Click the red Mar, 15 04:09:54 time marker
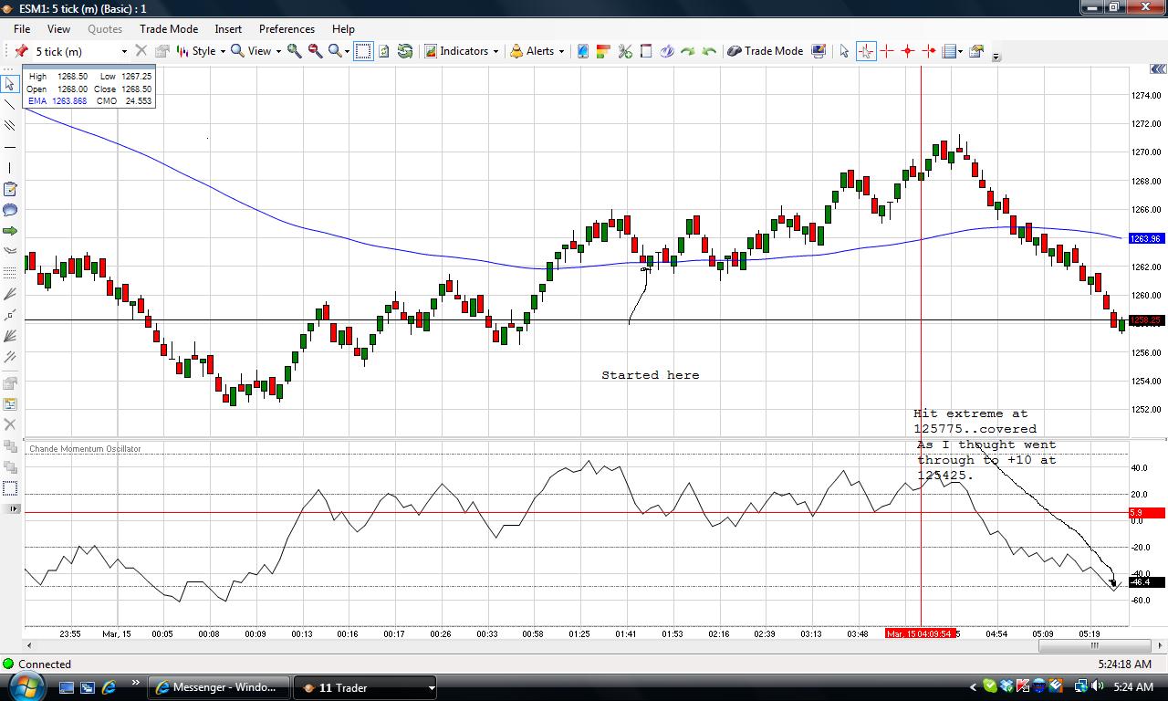This screenshot has width=1168, height=701. point(921,633)
